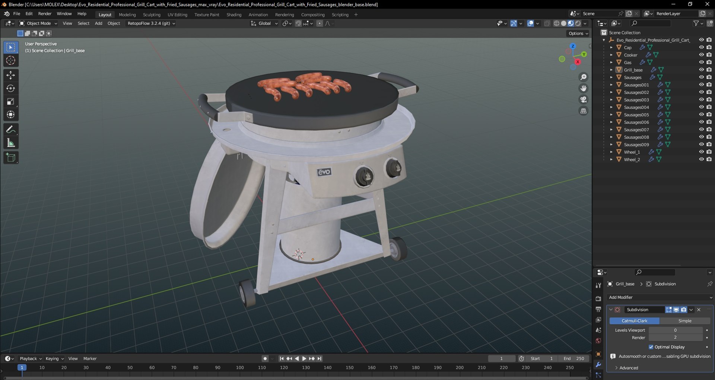Select the Annotate tool
The image size is (715, 380).
(x=11, y=130)
